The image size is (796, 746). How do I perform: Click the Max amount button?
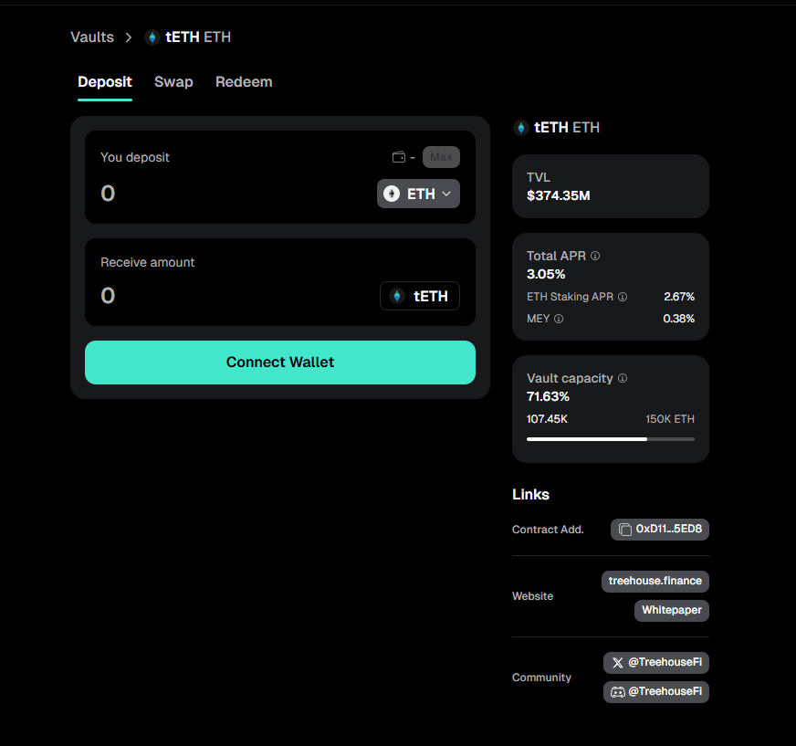point(441,157)
